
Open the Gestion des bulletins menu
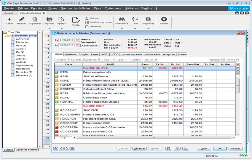coord(76,8)
